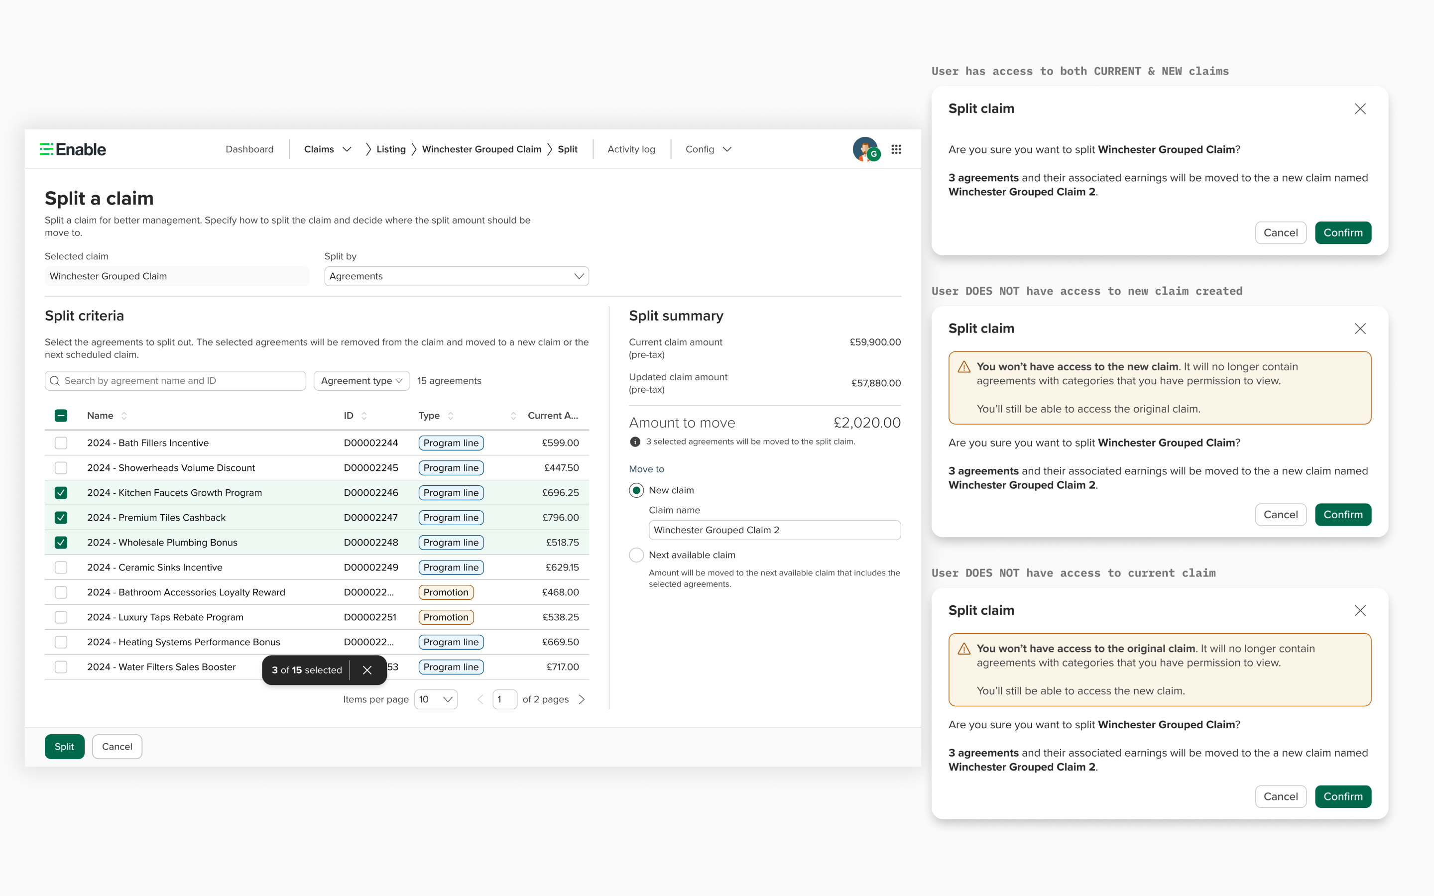This screenshot has height=896, width=1434.
Task: Confirm in the first Split claim dialog
Action: click(1343, 233)
